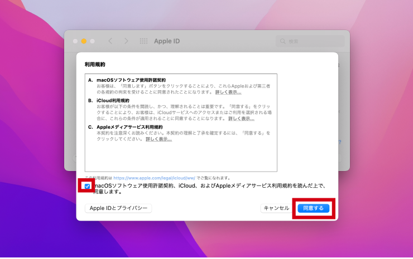413x259 pixels.
Task: Open Apple IDとプライバシー button
Action: coord(118,208)
